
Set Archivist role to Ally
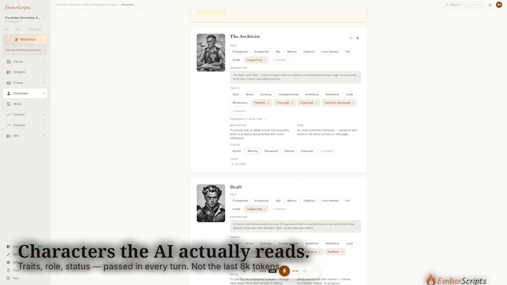278,52
